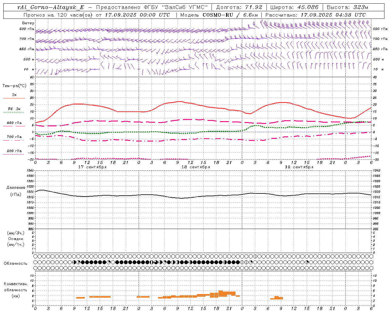Click the dashed line sample under Td 2м
Image resolution: width=389 pixels, height=311 pixels.
[x=13, y=112]
